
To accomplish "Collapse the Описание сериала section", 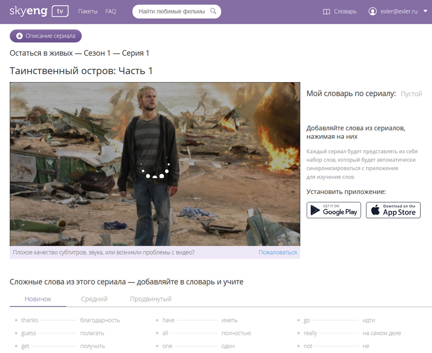I will coord(46,36).
